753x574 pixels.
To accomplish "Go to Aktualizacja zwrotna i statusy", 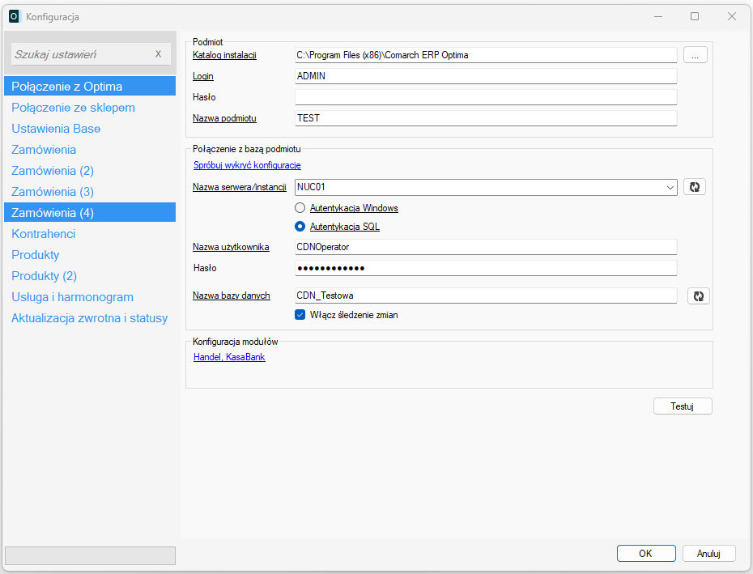I will pos(89,318).
